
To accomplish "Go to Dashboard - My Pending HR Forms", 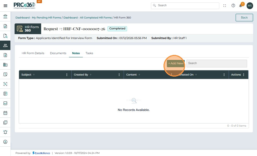I will 38,17.
